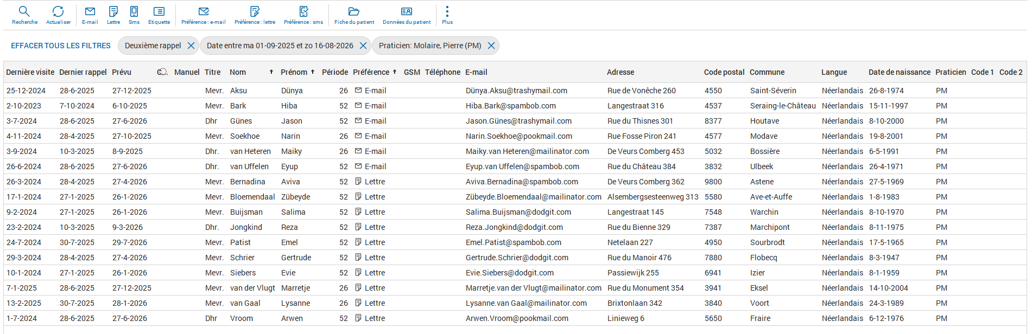The image size is (1032, 334).
Task: Click the Adresse column header
Action: point(621,72)
